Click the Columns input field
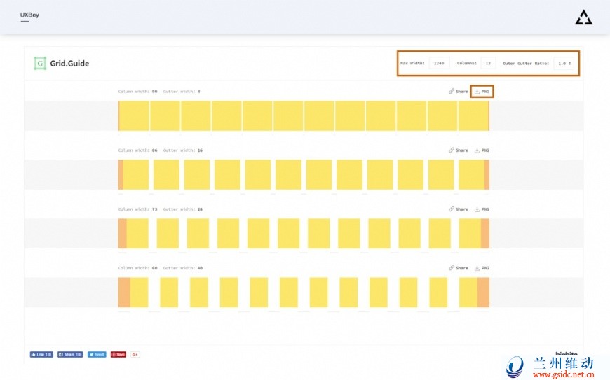The width and height of the screenshot is (610, 380). pos(488,63)
